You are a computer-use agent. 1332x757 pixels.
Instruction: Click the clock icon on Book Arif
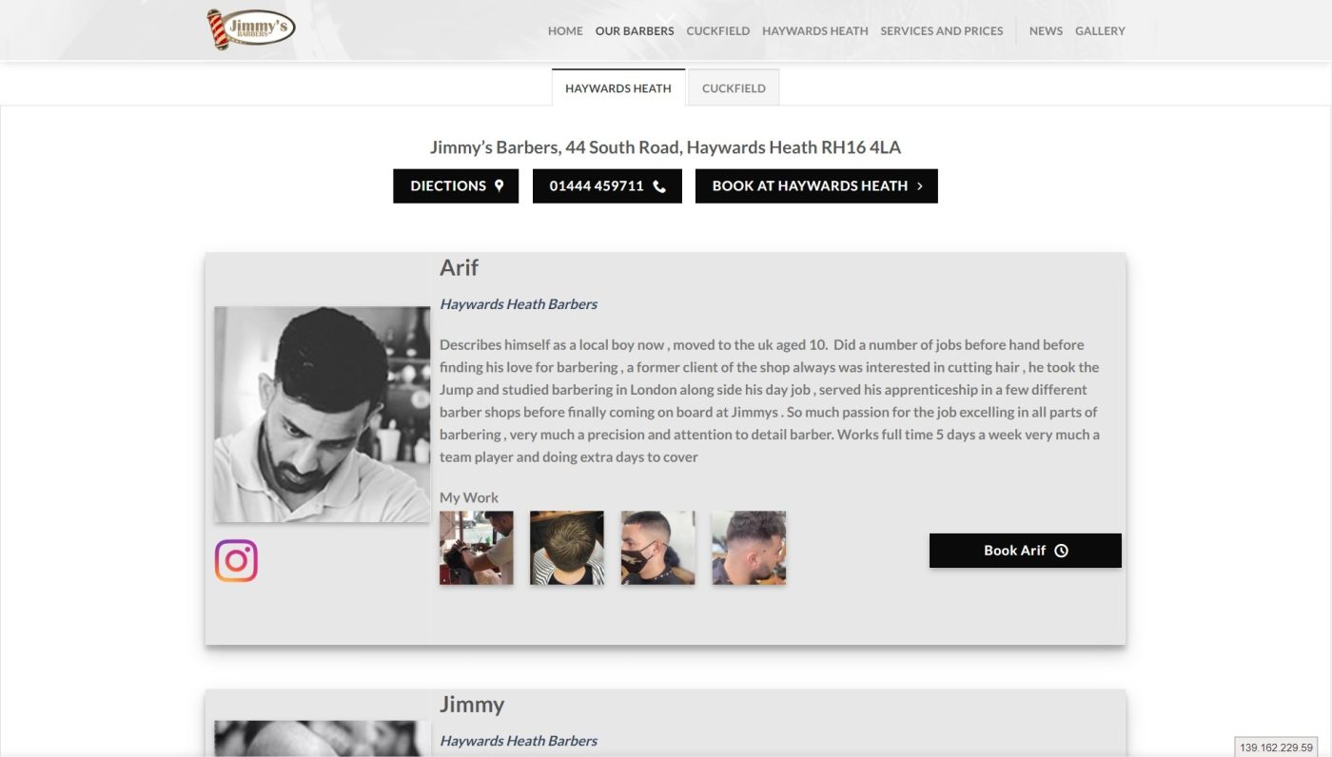(x=1062, y=551)
